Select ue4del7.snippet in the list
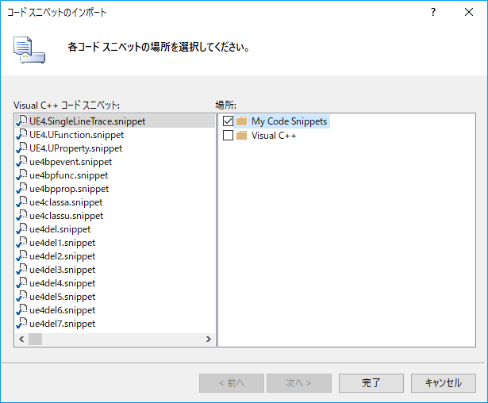This screenshot has width=488, height=403. pyautogui.click(x=62, y=324)
